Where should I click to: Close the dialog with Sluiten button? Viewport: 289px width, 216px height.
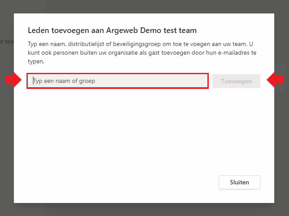[240, 182]
